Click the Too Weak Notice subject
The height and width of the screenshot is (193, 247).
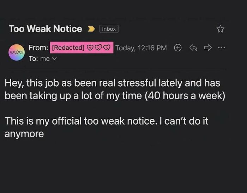(x=46, y=29)
